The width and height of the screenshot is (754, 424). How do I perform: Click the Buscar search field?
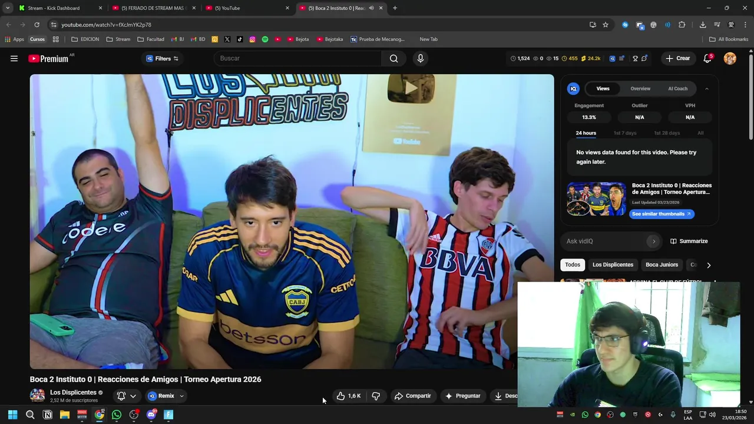297,58
